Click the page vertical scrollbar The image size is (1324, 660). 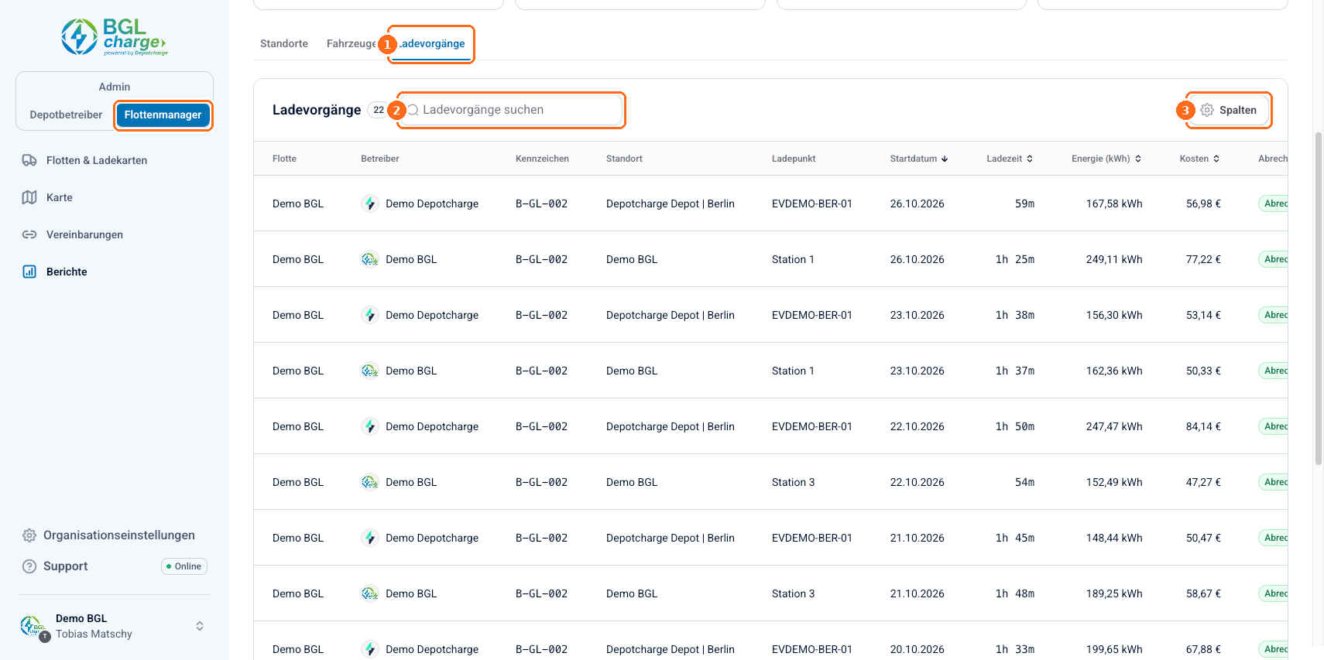pyautogui.click(x=1319, y=299)
